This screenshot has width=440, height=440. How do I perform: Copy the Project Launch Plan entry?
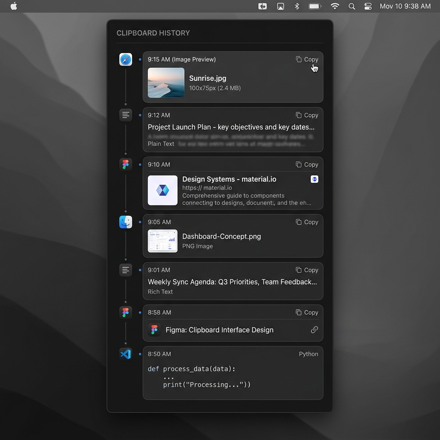coord(307,115)
